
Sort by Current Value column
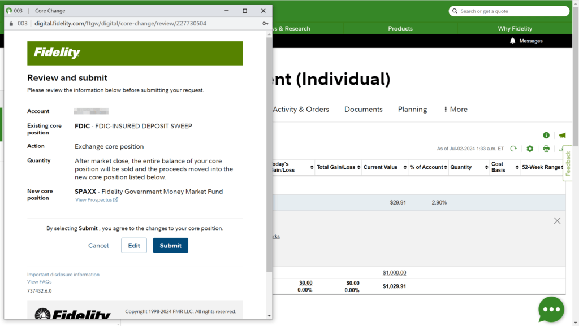tap(384, 167)
